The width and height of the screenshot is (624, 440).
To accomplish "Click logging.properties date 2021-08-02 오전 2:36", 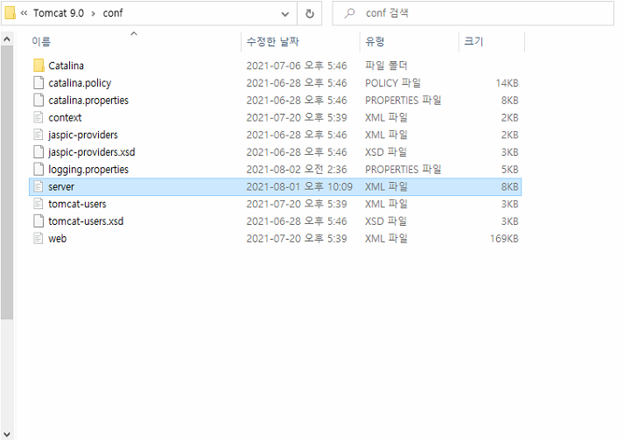I will [x=297, y=170].
